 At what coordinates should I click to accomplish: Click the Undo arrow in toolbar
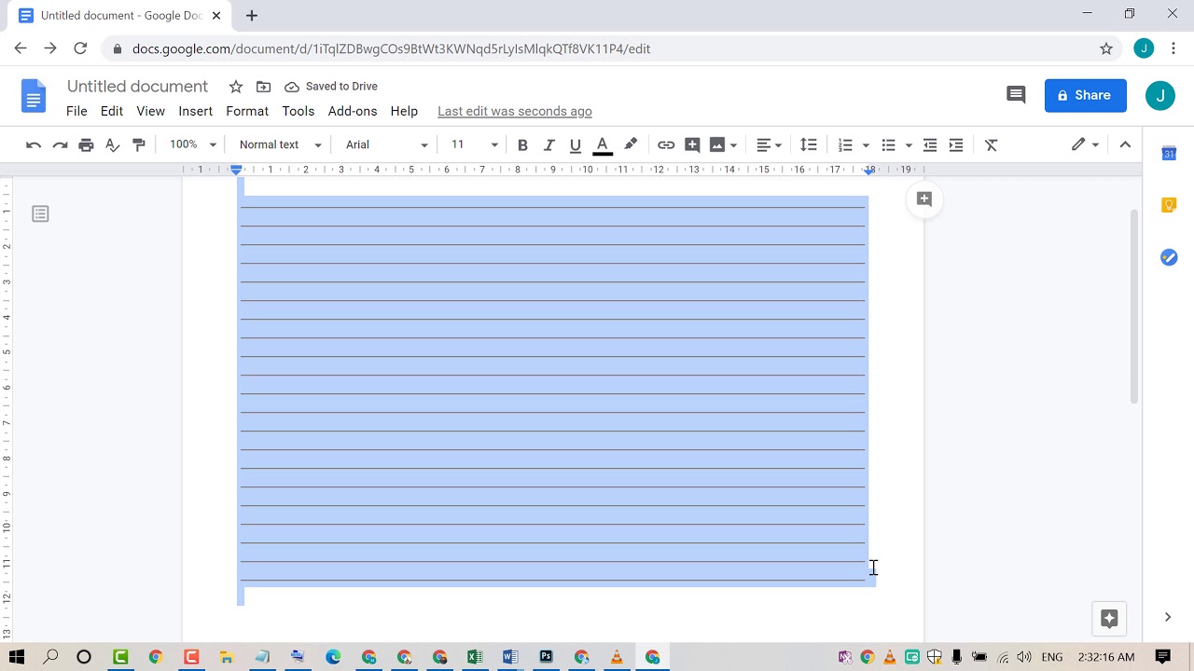coord(34,144)
